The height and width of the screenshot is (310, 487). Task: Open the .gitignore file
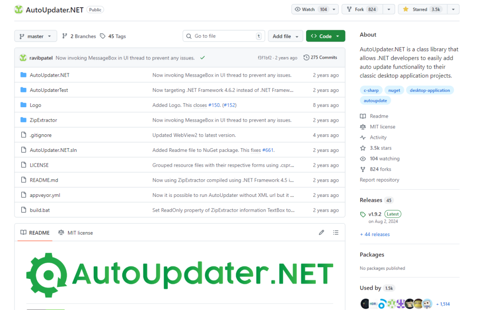(x=41, y=135)
